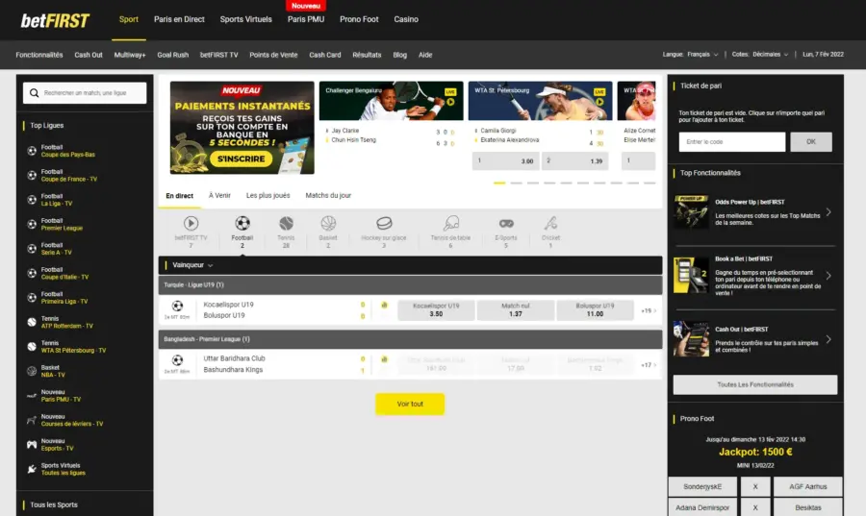Click second carousel indicator dash
The height and width of the screenshot is (516, 866).
(516, 183)
